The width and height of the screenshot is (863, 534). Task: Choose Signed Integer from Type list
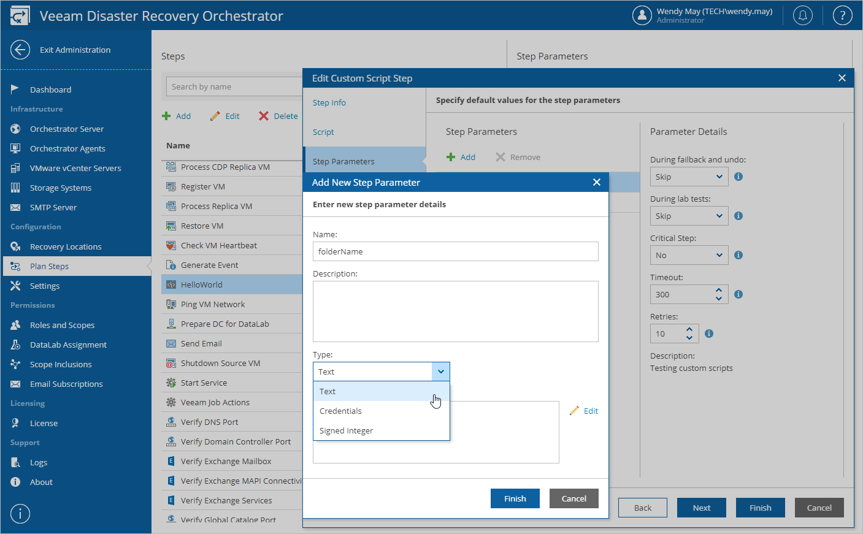click(x=382, y=430)
